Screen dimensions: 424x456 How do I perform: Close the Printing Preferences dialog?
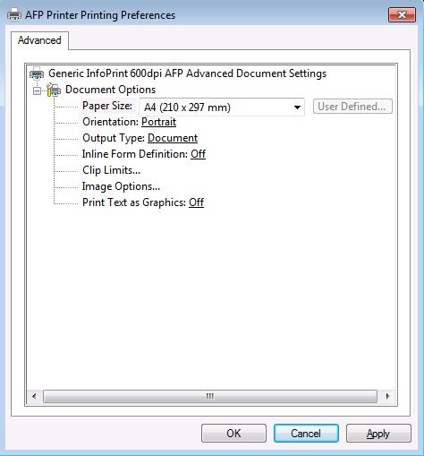[x=402, y=15]
